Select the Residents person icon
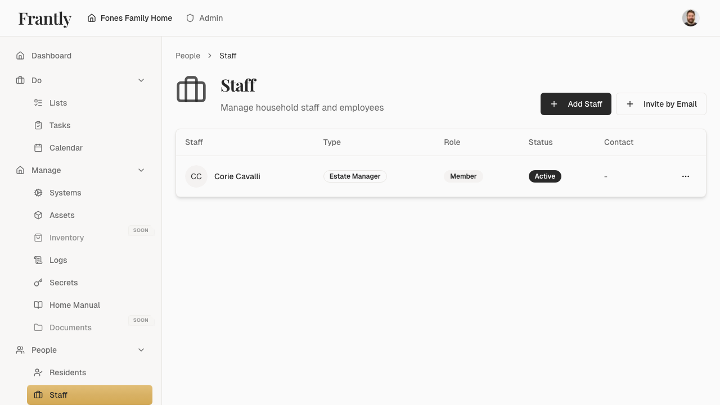 tap(38, 372)
